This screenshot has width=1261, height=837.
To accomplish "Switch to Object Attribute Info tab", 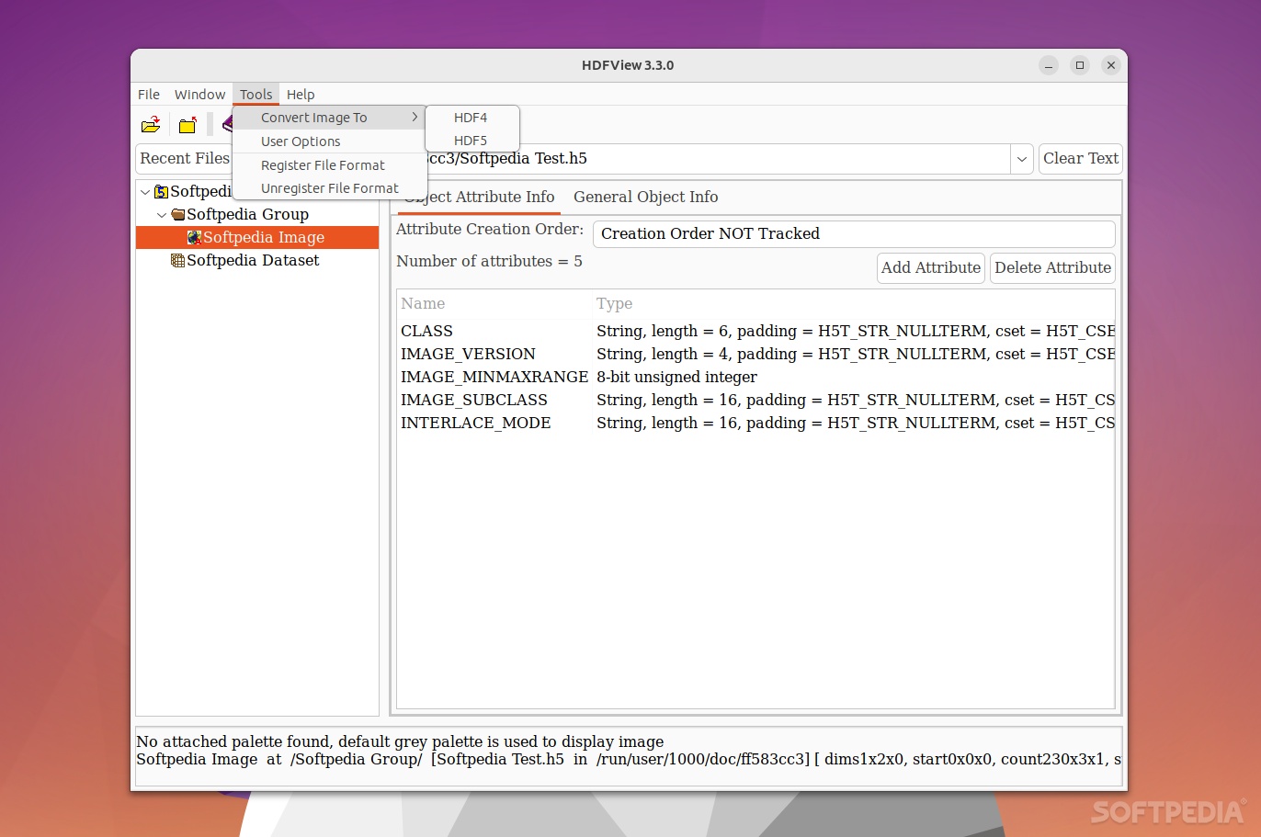I will coord(479,197).
